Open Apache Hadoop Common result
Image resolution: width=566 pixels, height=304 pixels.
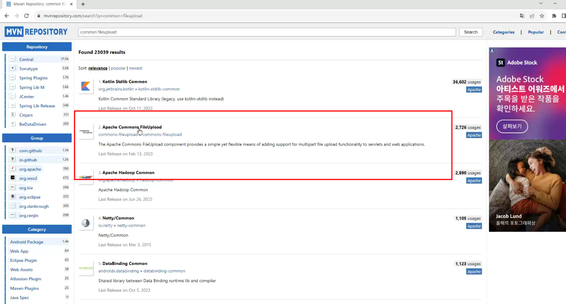(128, 173)
